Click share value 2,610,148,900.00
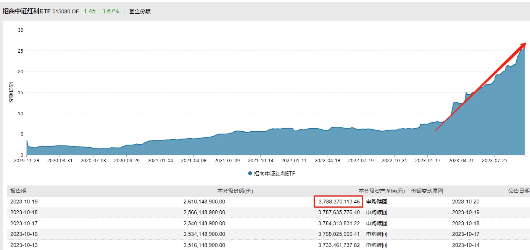Image resolution: width=530 pixels, height=250 pixels. pyautogui.click(x=204, y=202)
